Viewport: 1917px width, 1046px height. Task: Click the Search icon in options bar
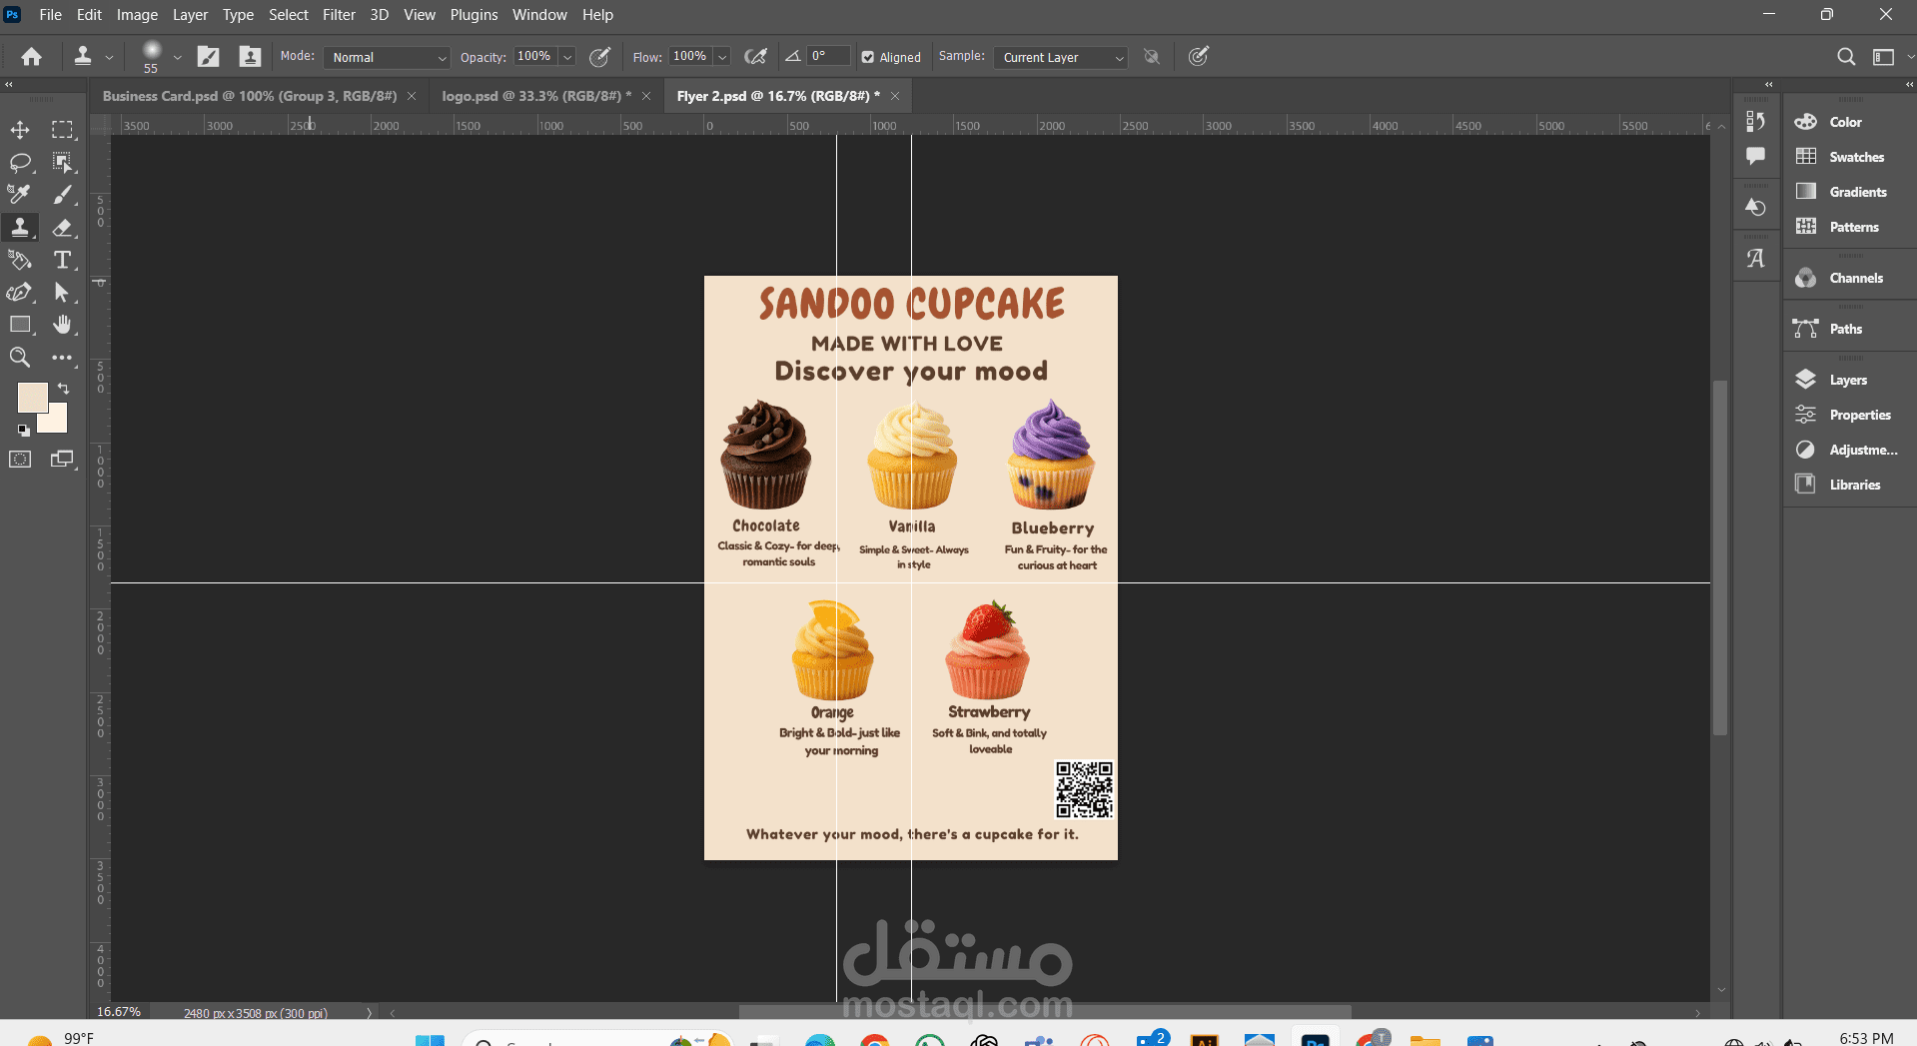pos(1846,57)
